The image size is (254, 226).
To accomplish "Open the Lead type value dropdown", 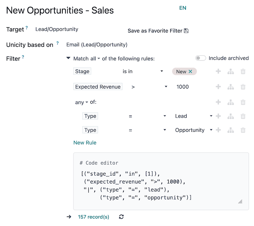I will (193, 116).
